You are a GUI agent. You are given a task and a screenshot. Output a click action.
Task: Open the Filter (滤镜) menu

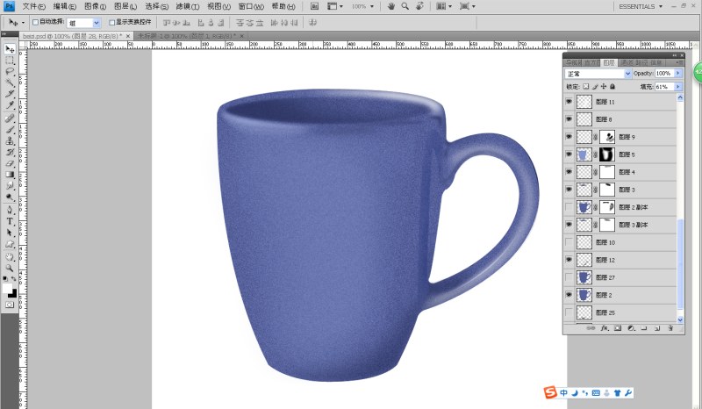(x=188, y=6)
